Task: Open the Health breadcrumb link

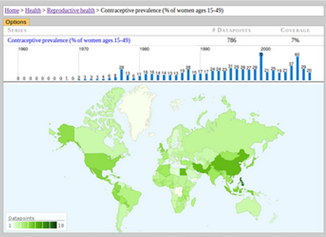Action: click(x=33, y=10)
